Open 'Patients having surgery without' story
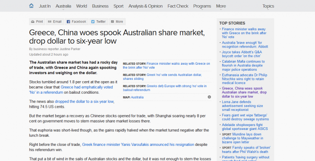Image resolution: width=315 pixels, height=161 pixels. click(x=246, y=158)
